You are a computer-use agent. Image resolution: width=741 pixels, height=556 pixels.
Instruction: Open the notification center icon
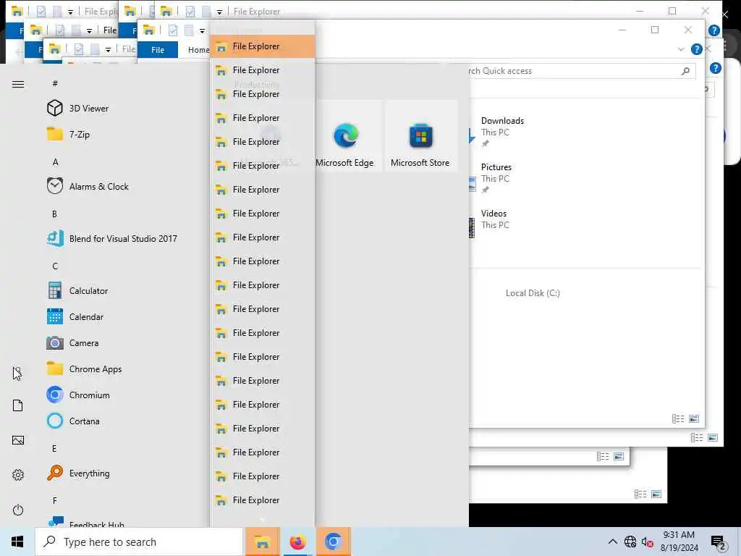point(718,542)
